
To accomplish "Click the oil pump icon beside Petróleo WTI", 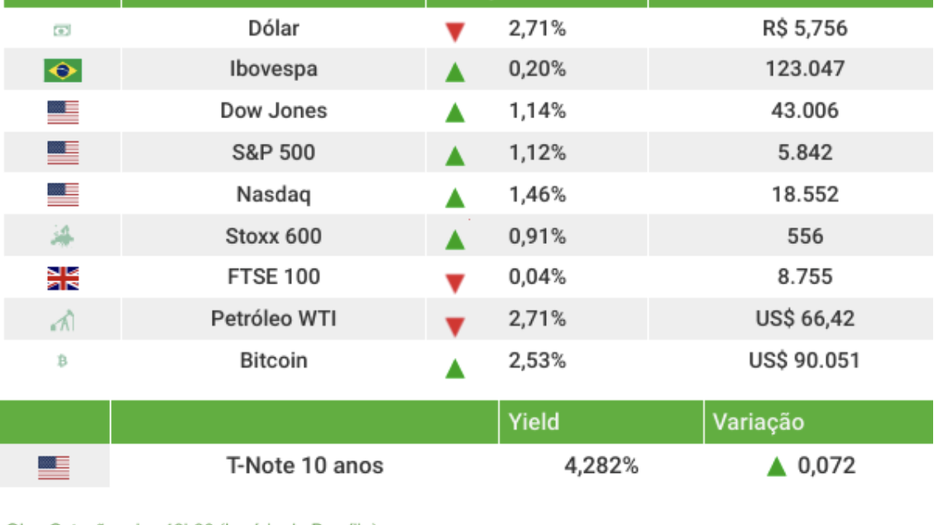I will (62, 320).
